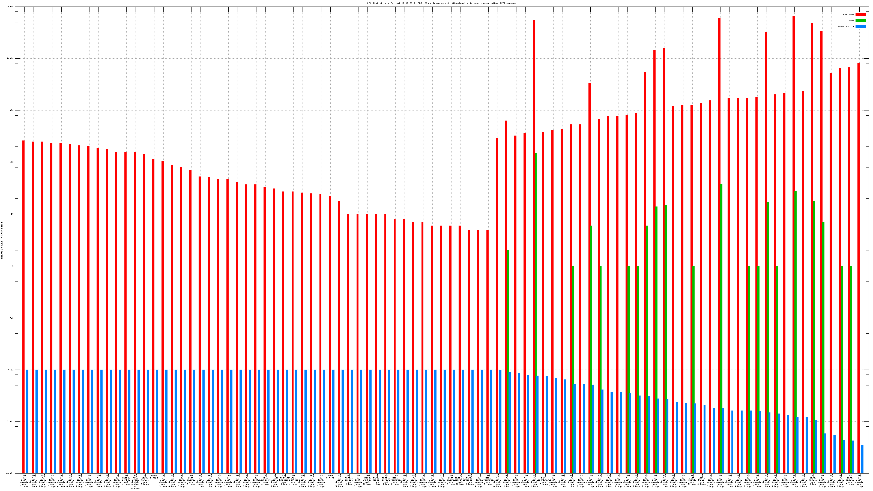873x491 pixels.
Task: Click the y-axis tick label '1'
Action: pos(13,266)
